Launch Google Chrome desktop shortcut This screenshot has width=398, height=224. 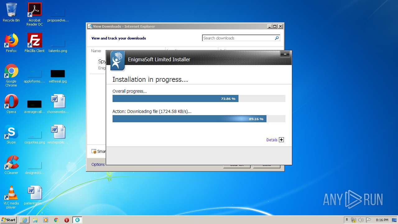(11, 75)
